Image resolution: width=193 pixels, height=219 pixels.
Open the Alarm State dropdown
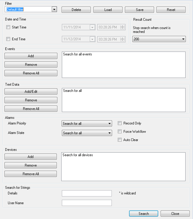point(87,133)
